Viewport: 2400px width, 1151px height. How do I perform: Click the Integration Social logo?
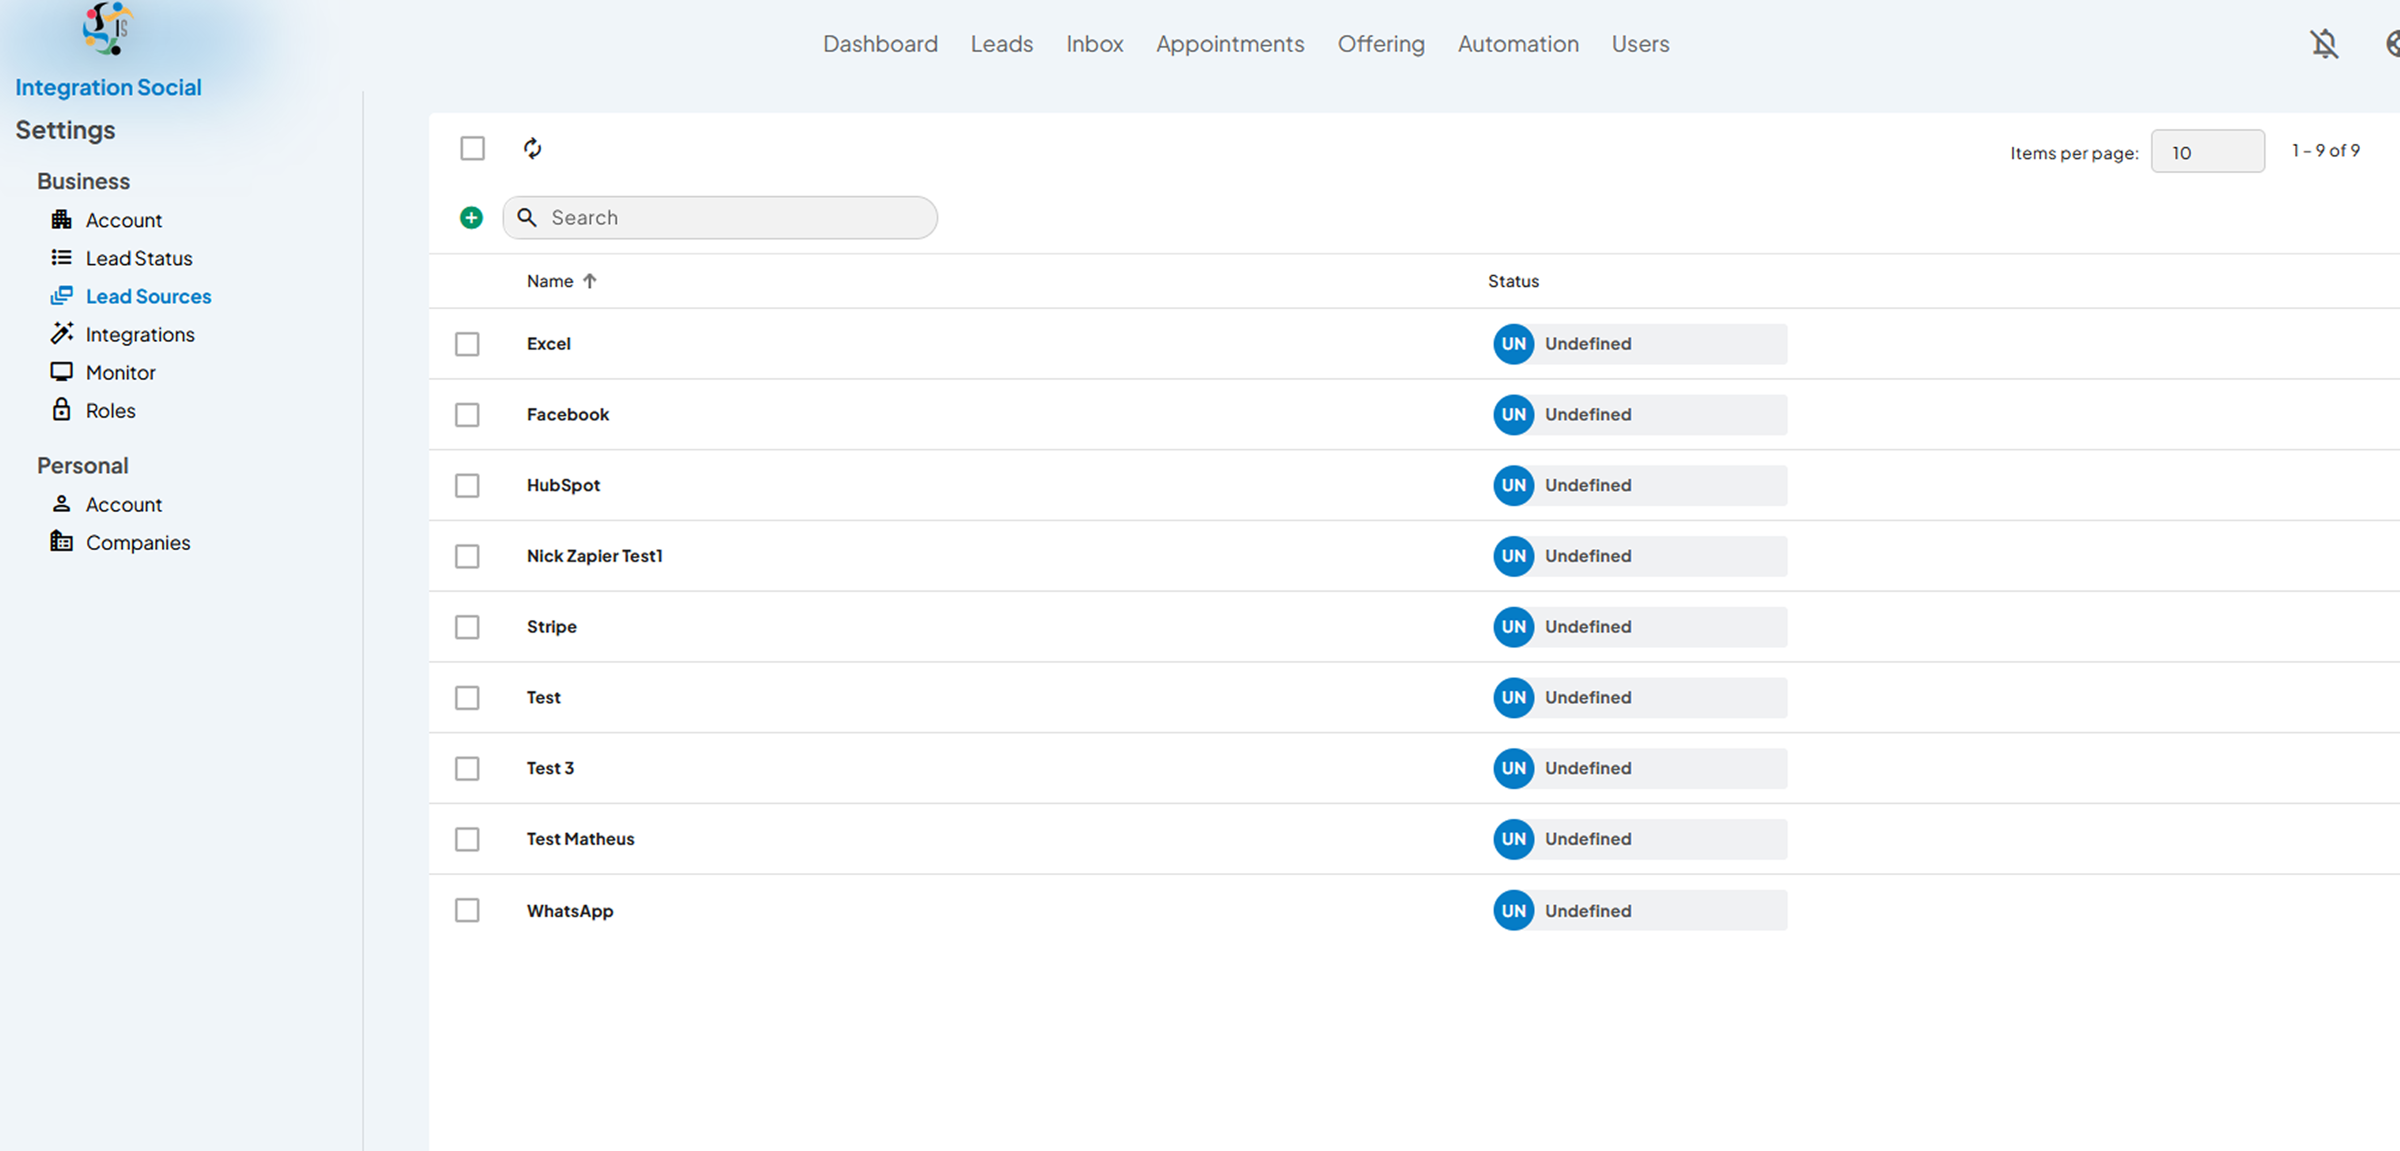pos(108,28)
